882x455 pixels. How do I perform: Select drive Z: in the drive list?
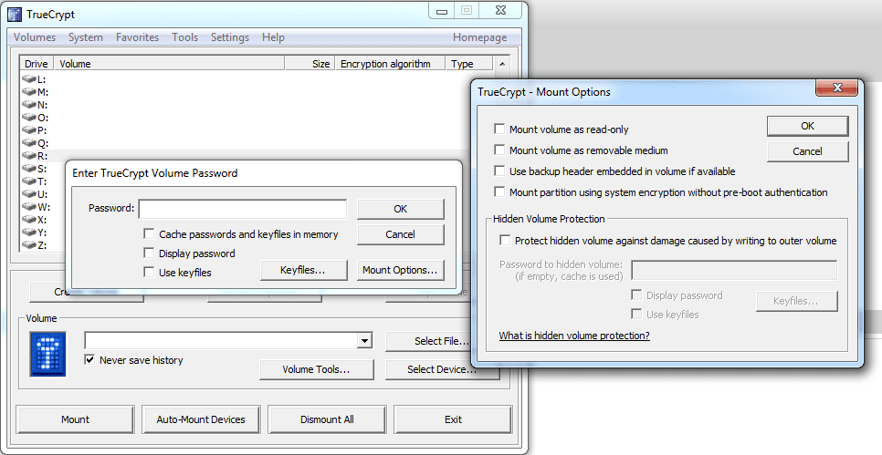tap(34, 245)
